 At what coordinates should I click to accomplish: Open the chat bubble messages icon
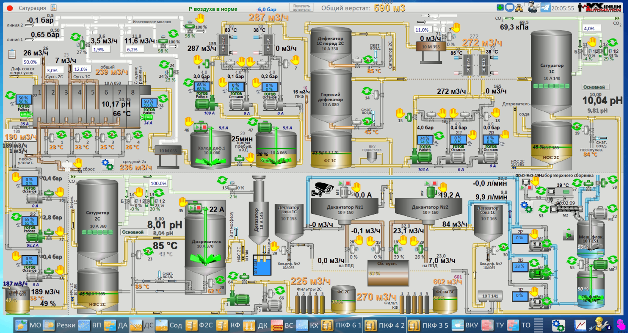(509, 7)
